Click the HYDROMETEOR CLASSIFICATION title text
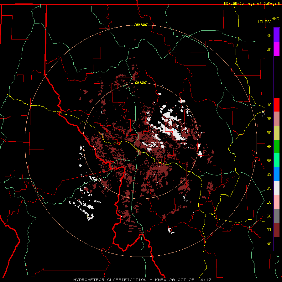 (x=110, y=280)
